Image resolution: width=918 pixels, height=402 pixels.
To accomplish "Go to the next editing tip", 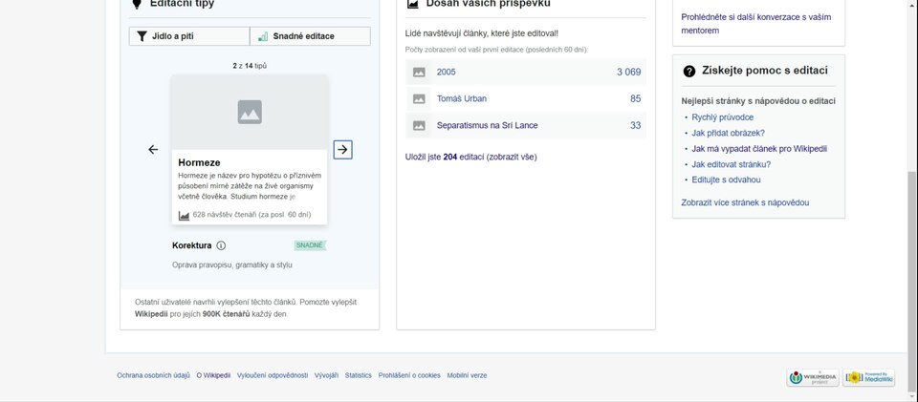I will point(342,150).
